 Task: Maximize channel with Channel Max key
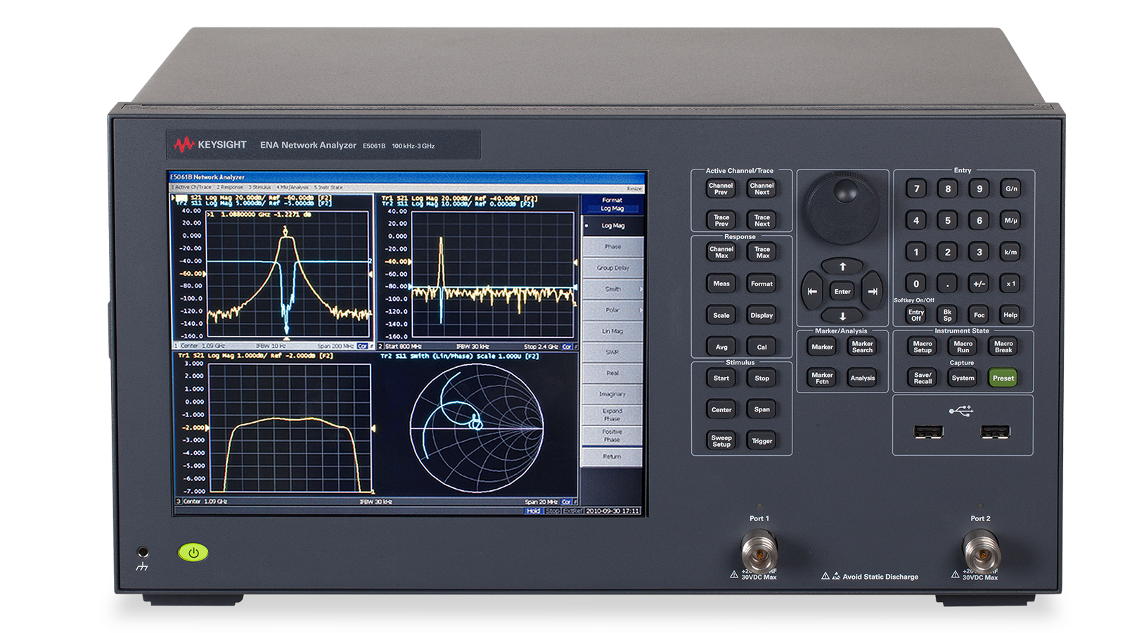click(x=721, y=252)
